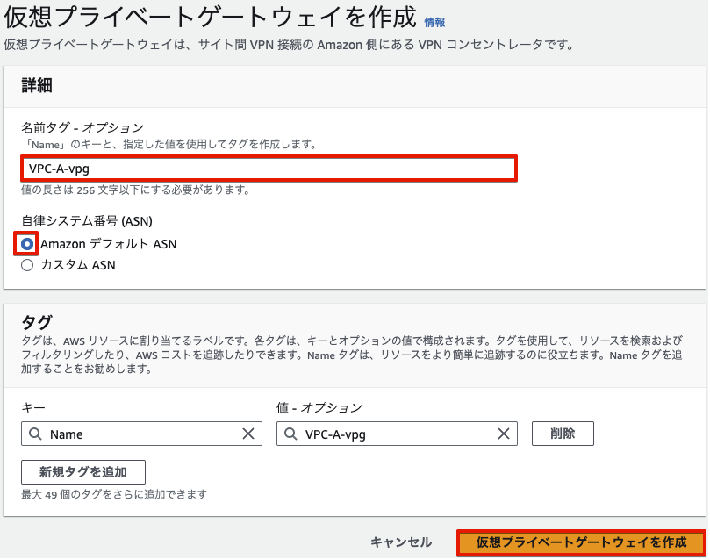The image size is (710, 560).
Task: Focus the 値 - オプション input field
Action: pyautogui.click(x=395, y=434)
